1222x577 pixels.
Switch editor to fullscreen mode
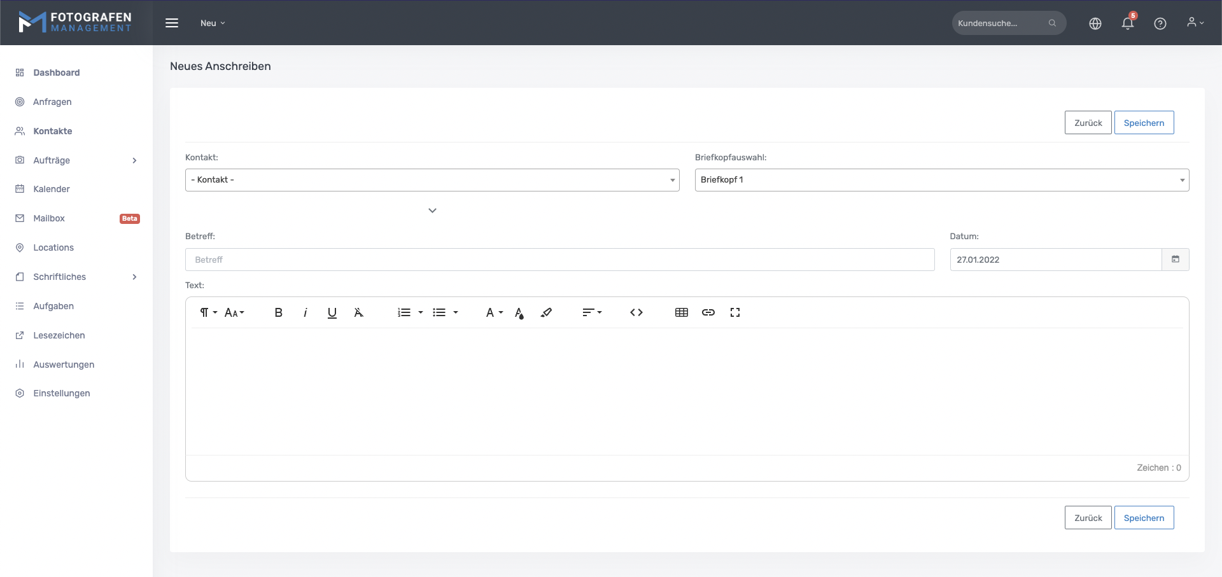[735, 312]
